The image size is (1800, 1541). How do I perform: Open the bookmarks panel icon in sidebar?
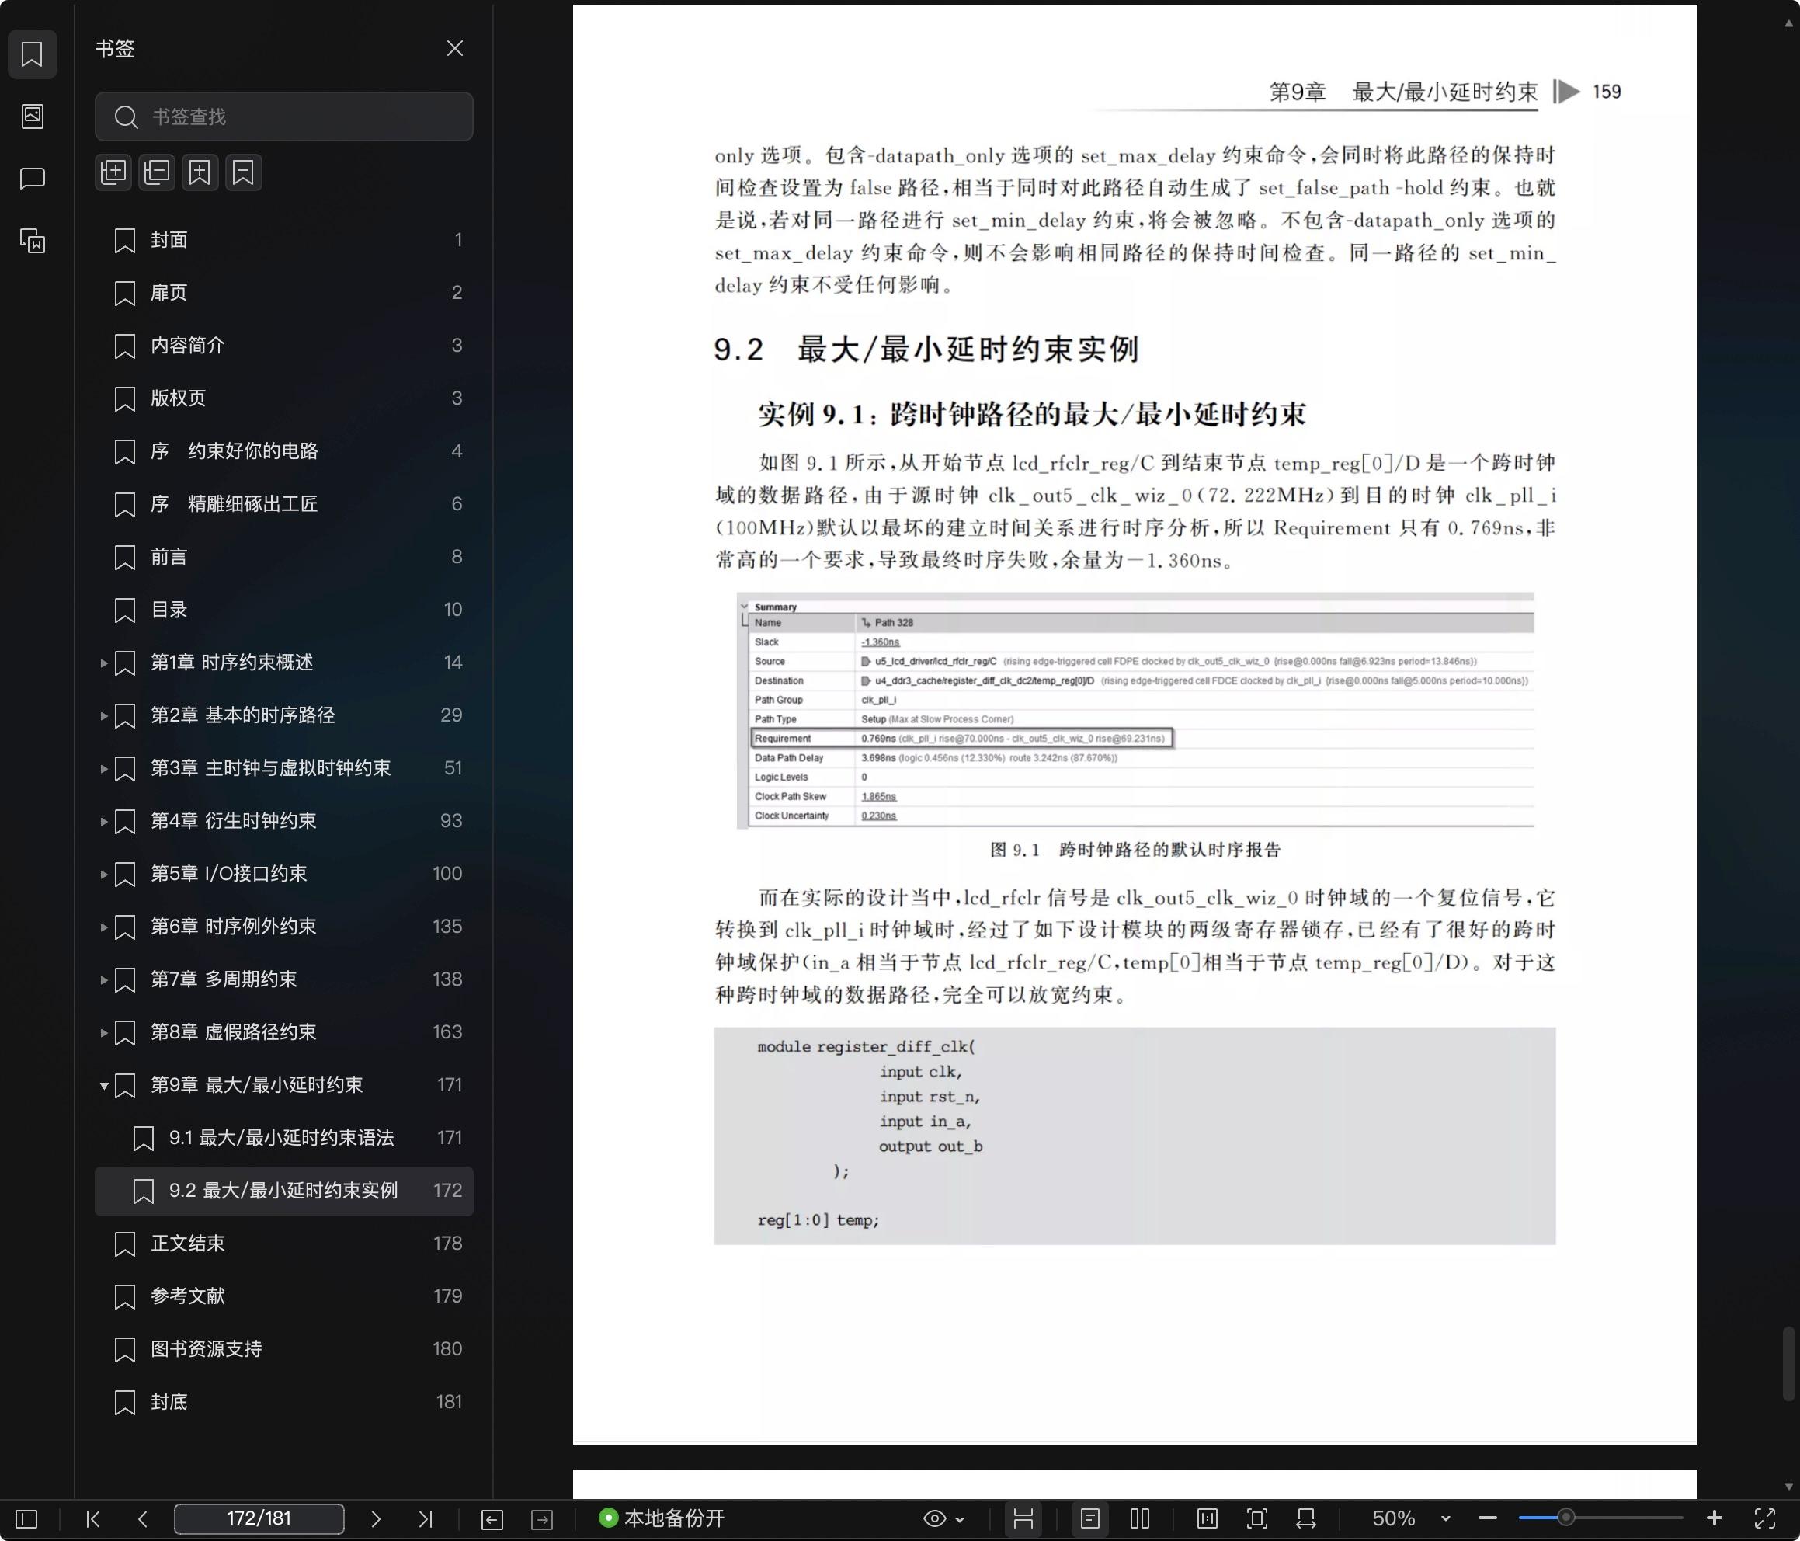point(32,54)
